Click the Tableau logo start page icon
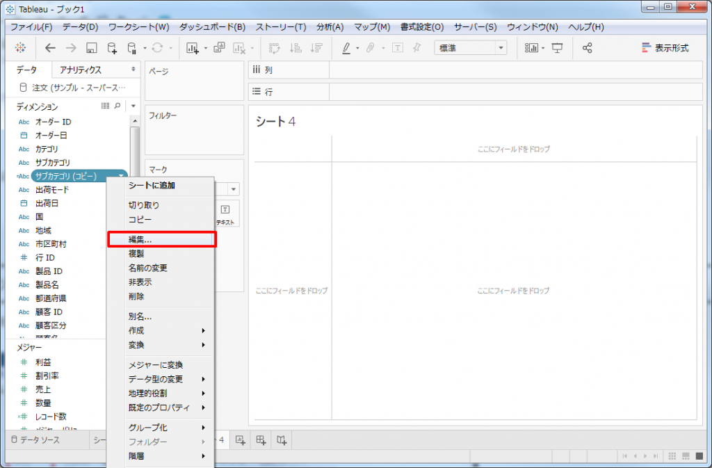This screenshot has width=712, height=468. tap(19, 48)
